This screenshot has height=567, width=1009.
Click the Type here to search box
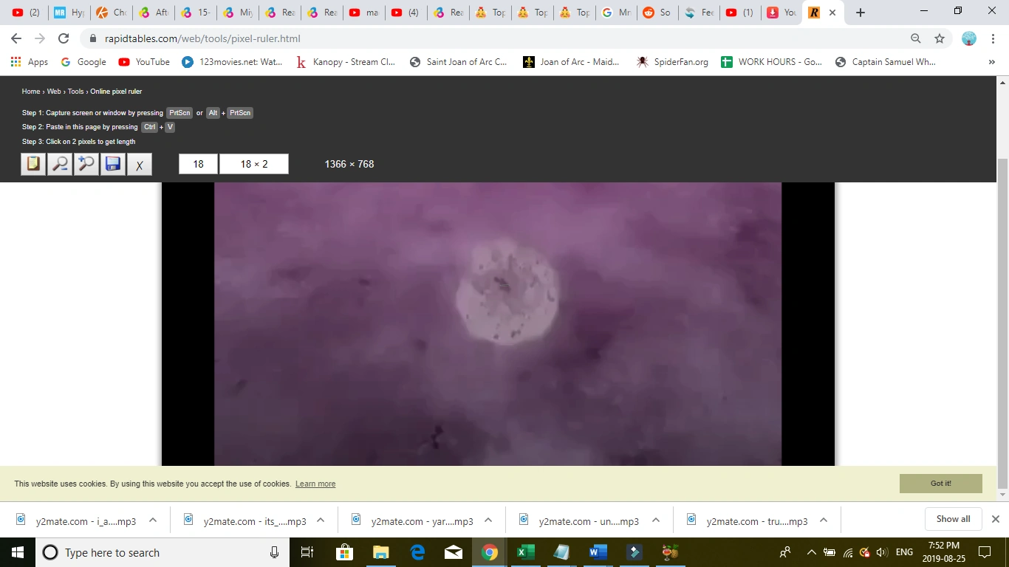click(161, 552)
